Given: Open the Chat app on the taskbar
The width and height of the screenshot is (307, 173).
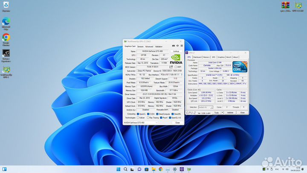Looking at the screenshot, I should (x=139, y=169).
